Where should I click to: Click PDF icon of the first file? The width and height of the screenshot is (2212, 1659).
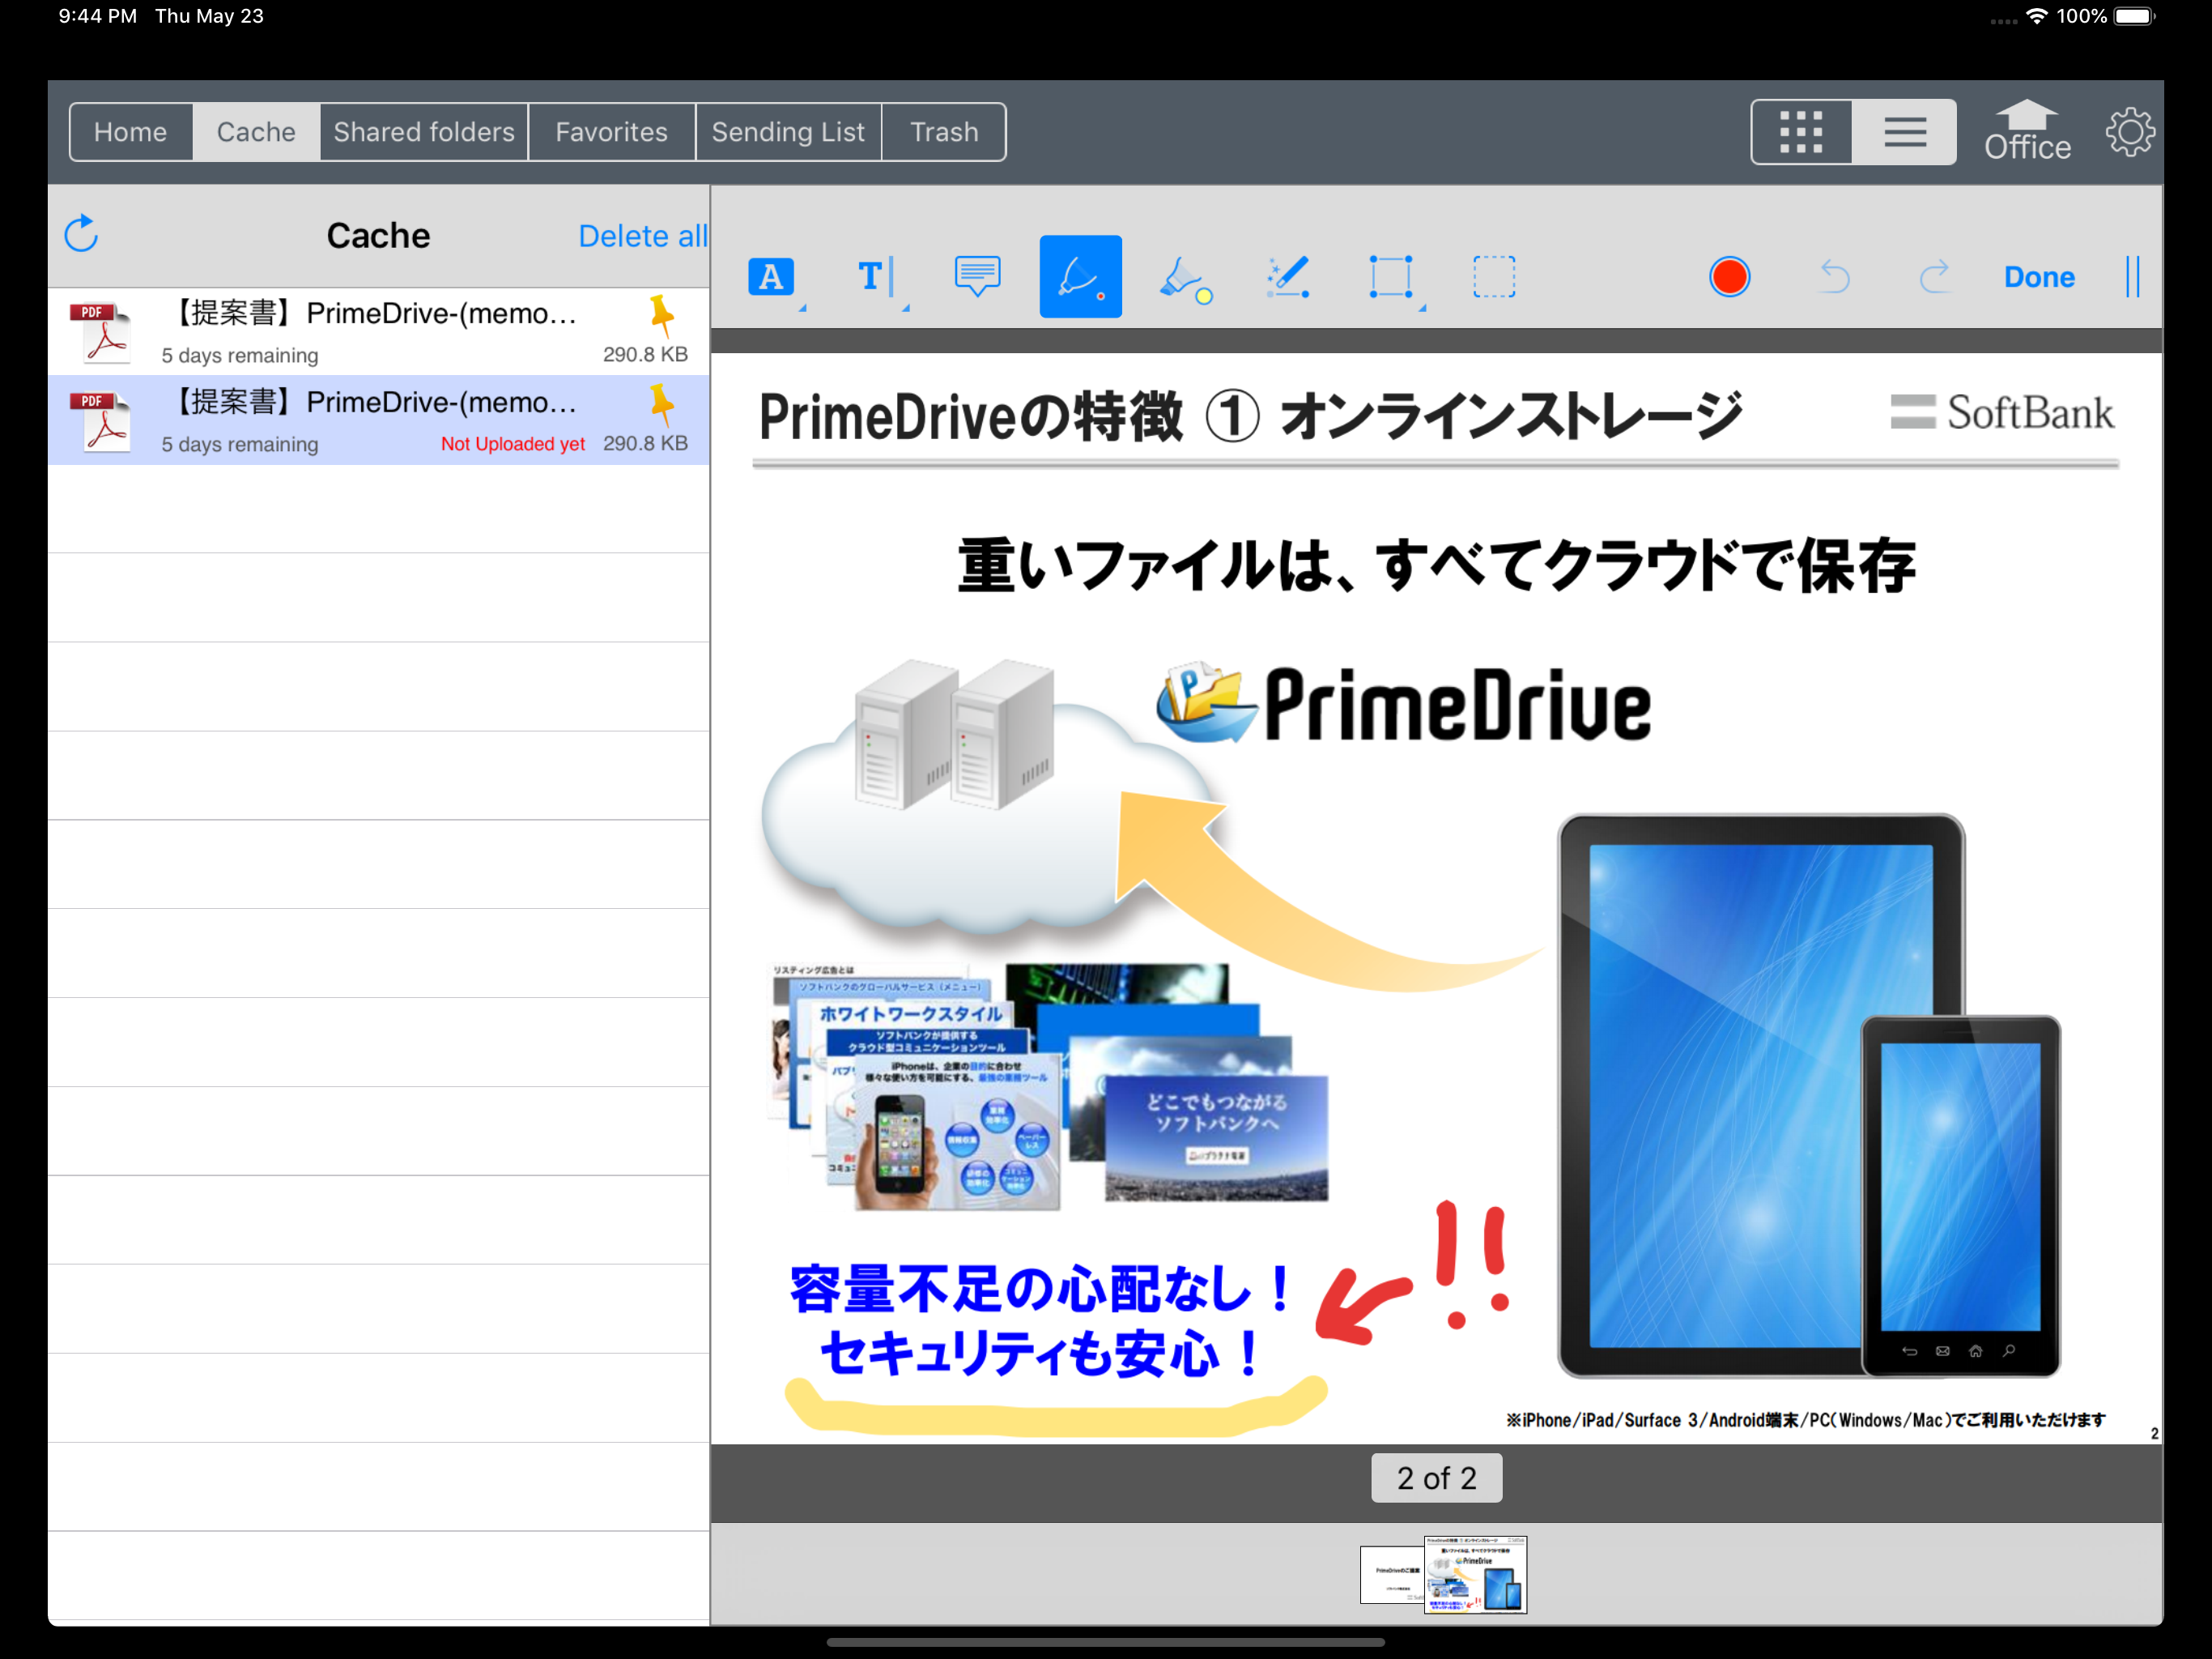(100, 332)
